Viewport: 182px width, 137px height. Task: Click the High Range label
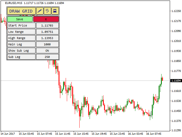[x=21, y=38]
